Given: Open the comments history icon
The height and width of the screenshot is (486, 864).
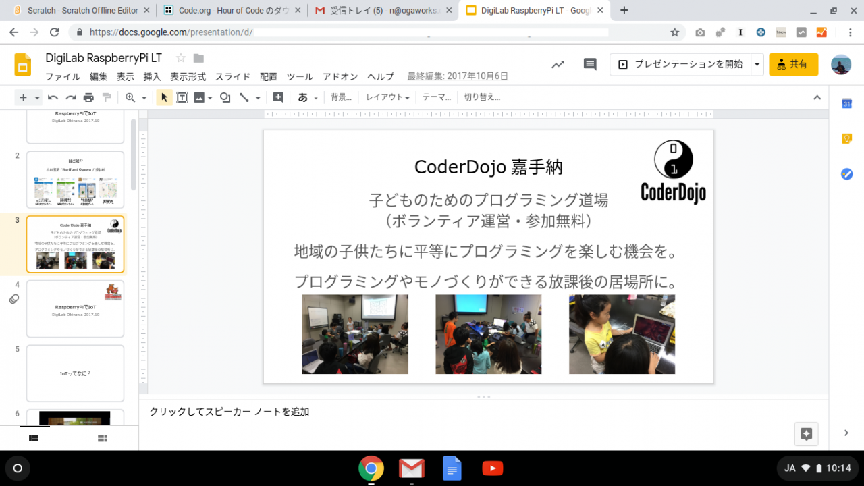Looking at the screenshot, I should click(590, 65).
